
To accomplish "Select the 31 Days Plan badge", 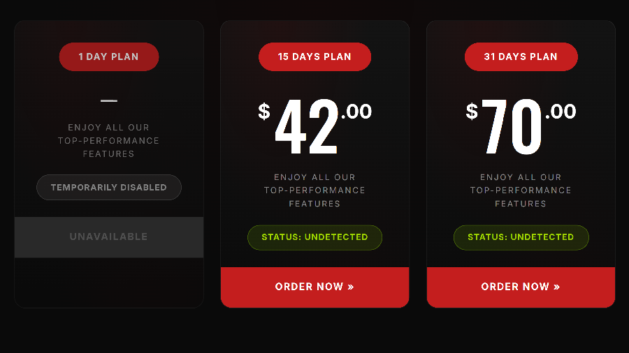I will click(x=521, y=57).
